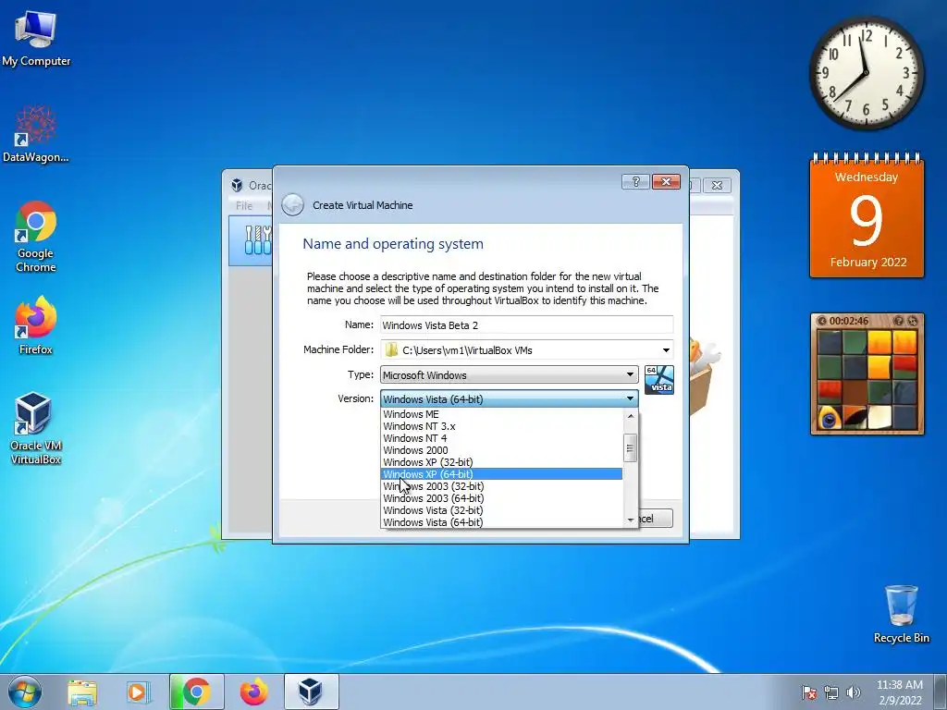
Task: Click the puzzle gadget timer icon
Action: pyautogui.click(x=821, y=321)
